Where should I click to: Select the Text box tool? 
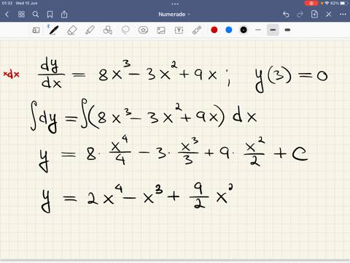[179, 30]
